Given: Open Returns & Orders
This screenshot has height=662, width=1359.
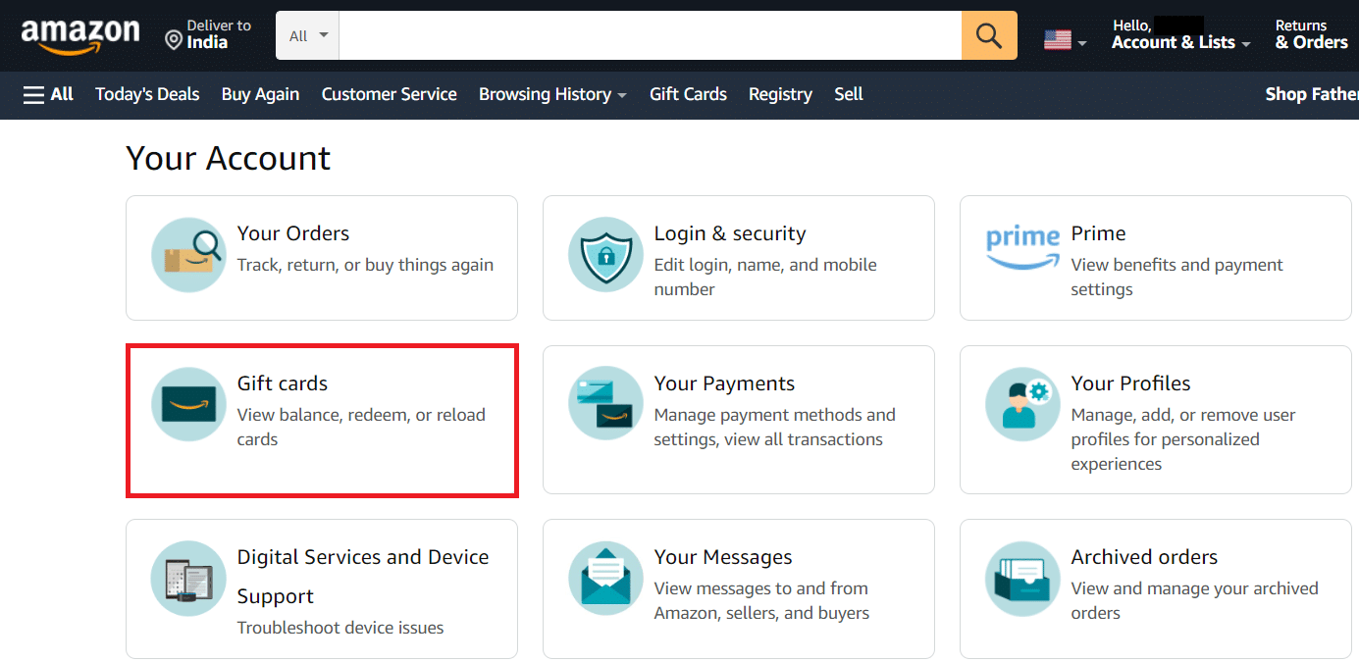Looking at the screenshot, I should 1311,34.
